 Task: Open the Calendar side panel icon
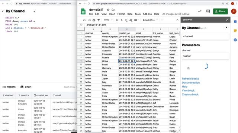pyautogui.click(x=235, y=22)
